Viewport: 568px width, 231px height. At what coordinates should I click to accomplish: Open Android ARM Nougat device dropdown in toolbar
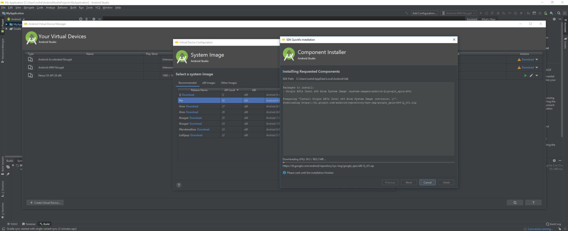[x=459, y=13]
